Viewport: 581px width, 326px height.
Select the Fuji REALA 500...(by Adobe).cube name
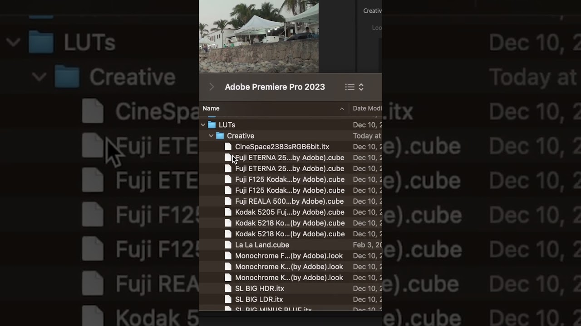click(290, 201)
